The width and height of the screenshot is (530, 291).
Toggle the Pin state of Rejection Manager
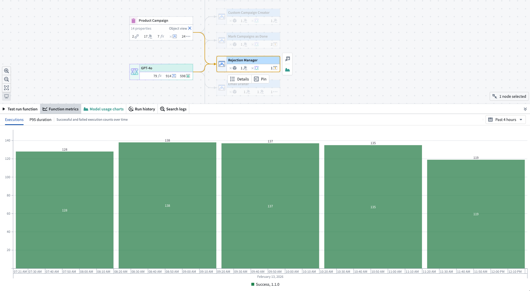pos(260,79)
